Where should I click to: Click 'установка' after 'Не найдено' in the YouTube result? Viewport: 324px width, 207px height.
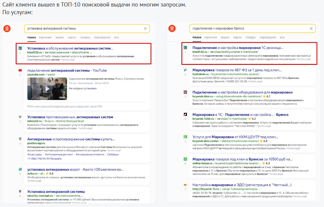tap(90, 88)
